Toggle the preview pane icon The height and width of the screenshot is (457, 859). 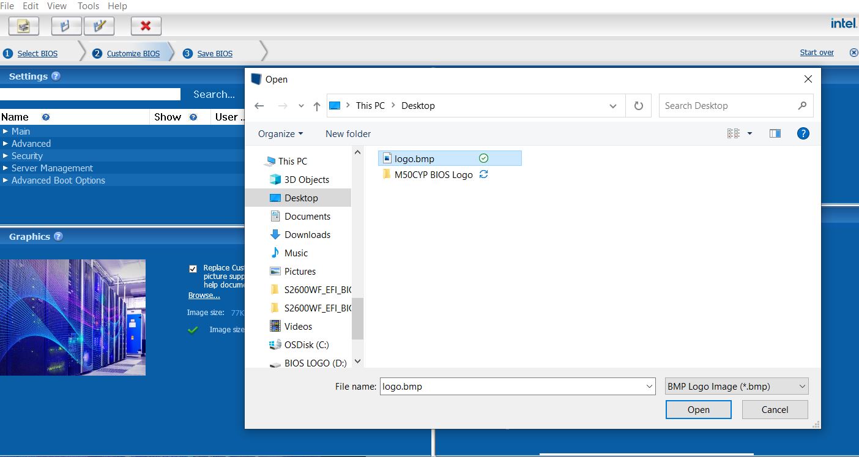[775, 133]
